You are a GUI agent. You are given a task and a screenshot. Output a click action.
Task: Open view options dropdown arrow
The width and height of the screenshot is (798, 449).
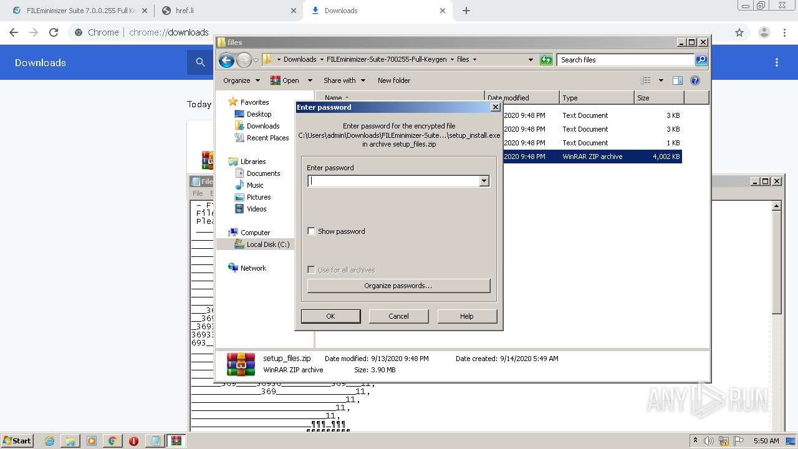(661, 80)
